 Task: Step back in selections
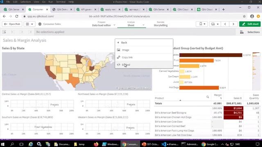pos(12,32)
